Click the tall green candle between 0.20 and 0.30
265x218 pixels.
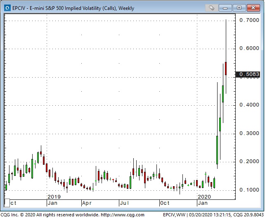217,150
